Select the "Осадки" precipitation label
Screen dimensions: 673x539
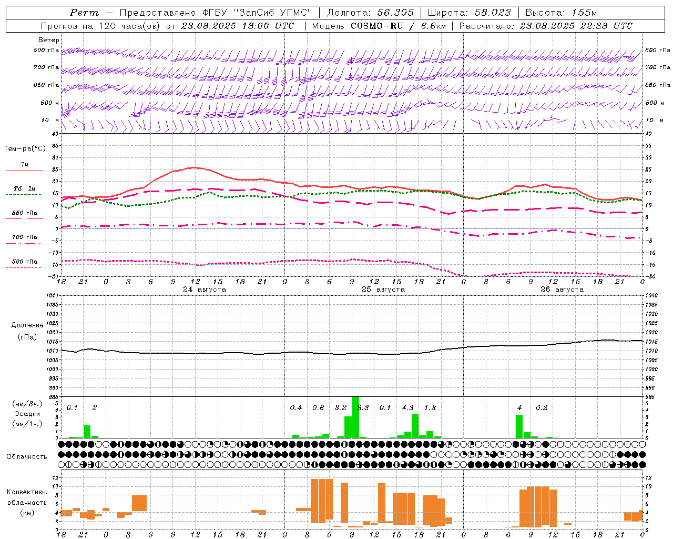(27, 414)
